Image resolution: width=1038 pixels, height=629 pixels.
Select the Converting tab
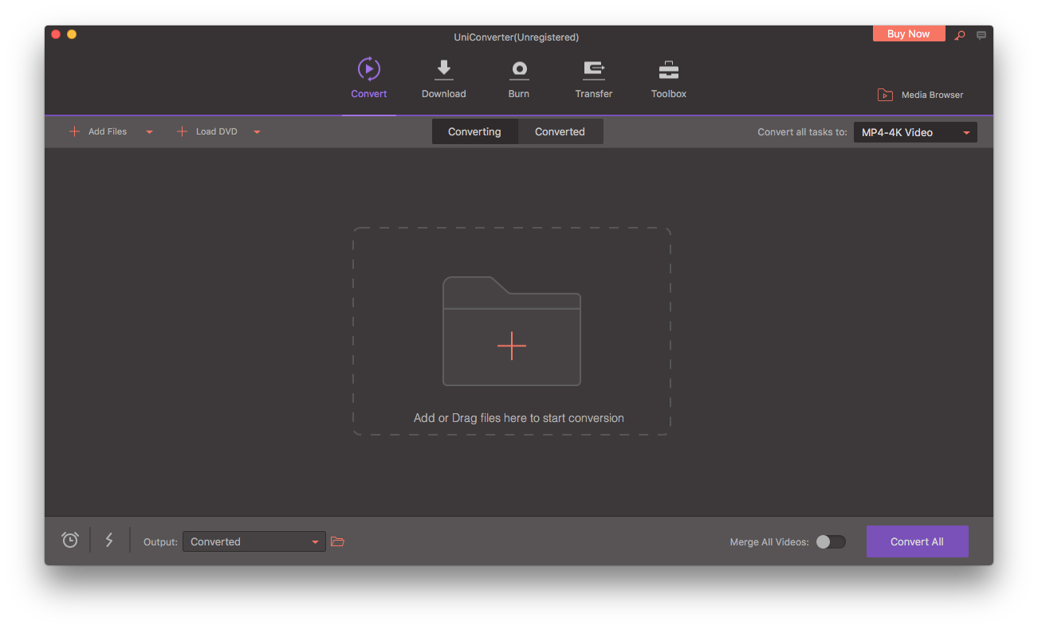[474, 131]
